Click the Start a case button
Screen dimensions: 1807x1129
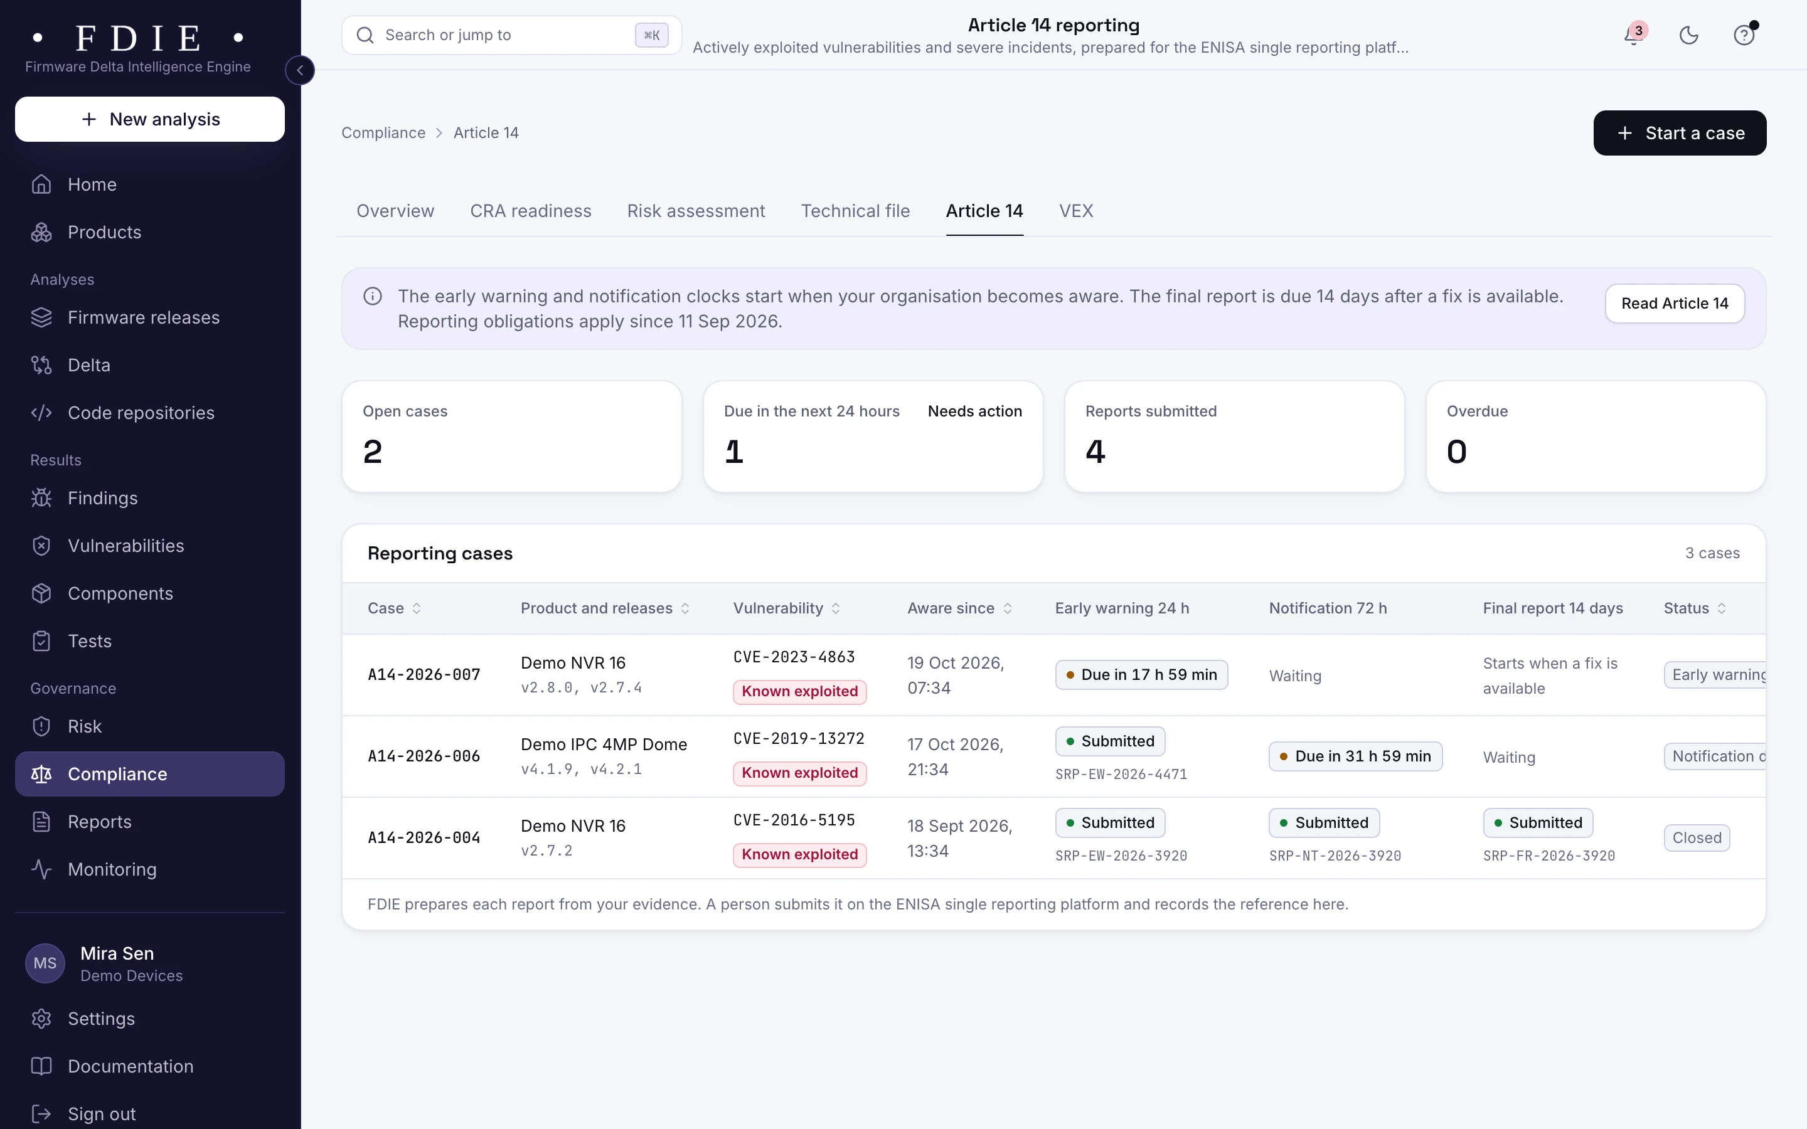coord(1679,133)
